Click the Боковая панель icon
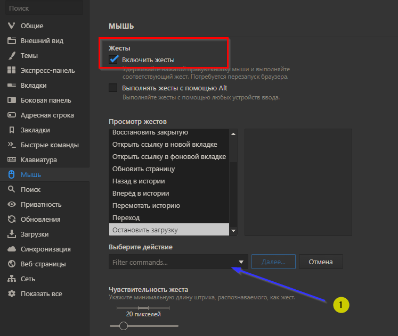Viewport: 398px width, 336px height. 11,100
